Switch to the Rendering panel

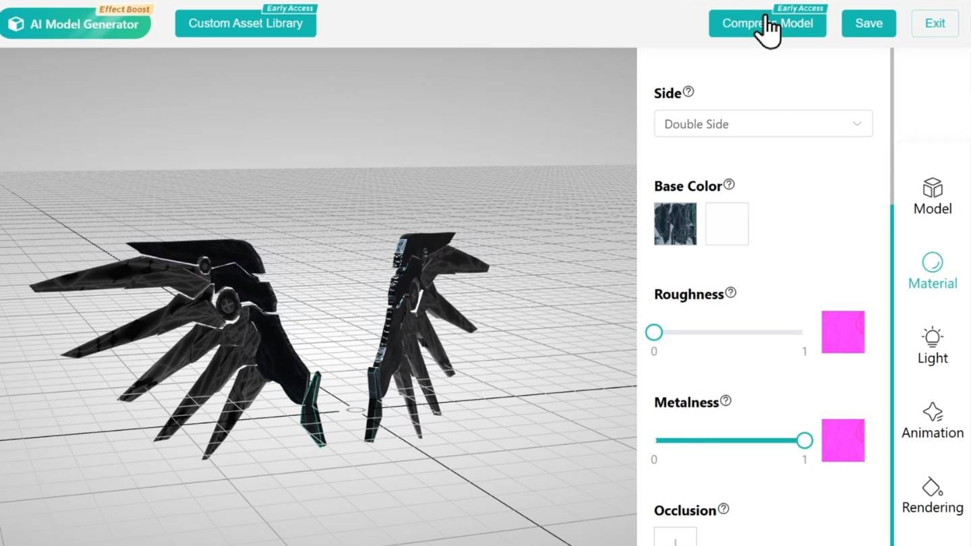click(x=932, y=495)
